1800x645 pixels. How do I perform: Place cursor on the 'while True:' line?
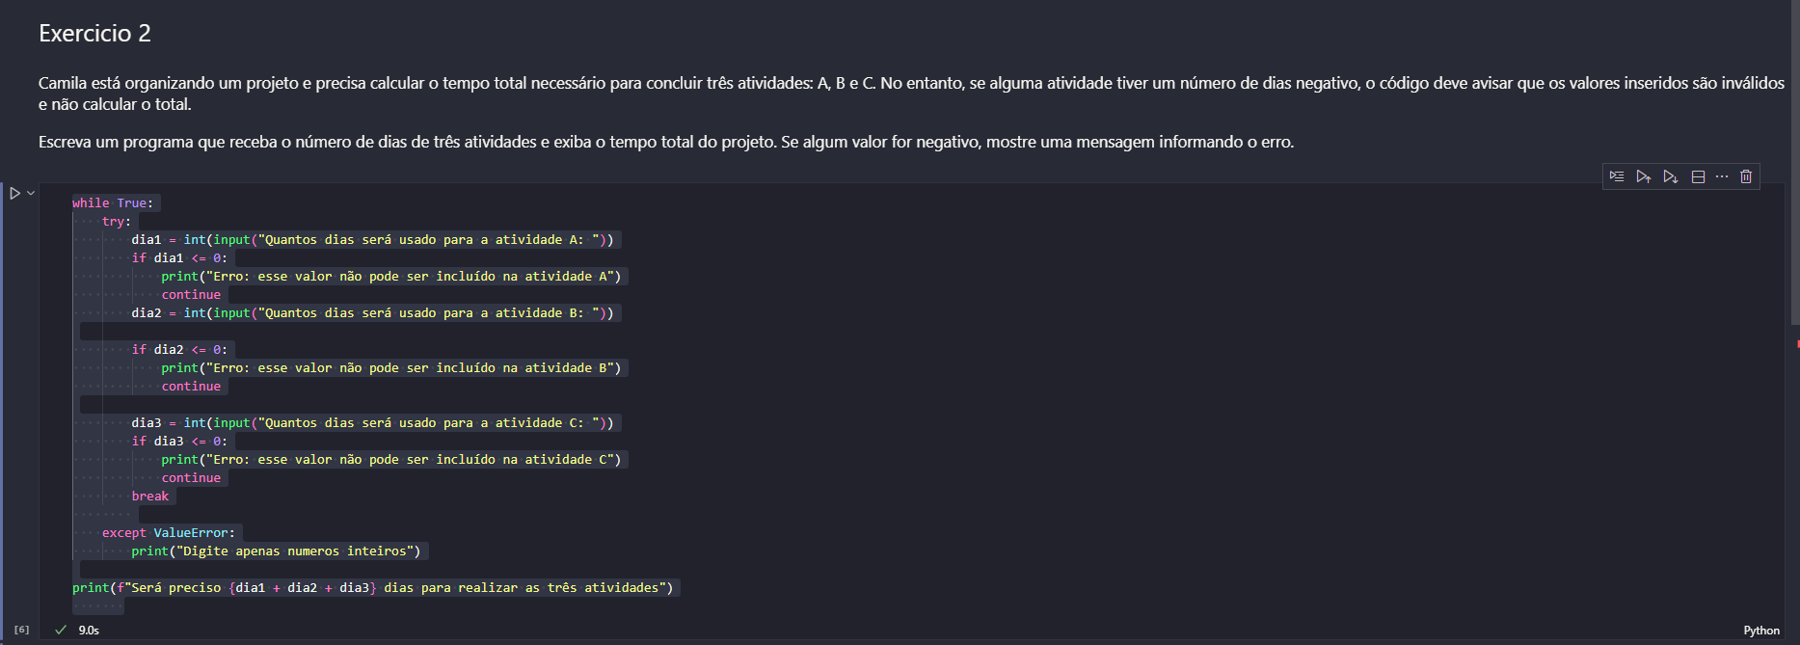tap(113, 203)
